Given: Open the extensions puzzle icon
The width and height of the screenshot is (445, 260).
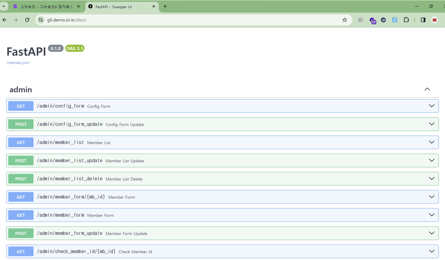Looking at the screenshot, I should [x=406, y=20].
